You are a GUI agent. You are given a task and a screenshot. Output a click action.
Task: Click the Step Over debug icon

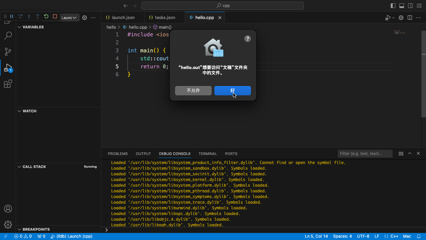tap(20, 16)
